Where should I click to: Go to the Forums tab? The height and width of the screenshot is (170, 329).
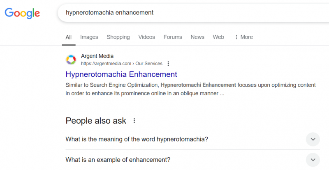pyautogui.click(x=173, y=37)
